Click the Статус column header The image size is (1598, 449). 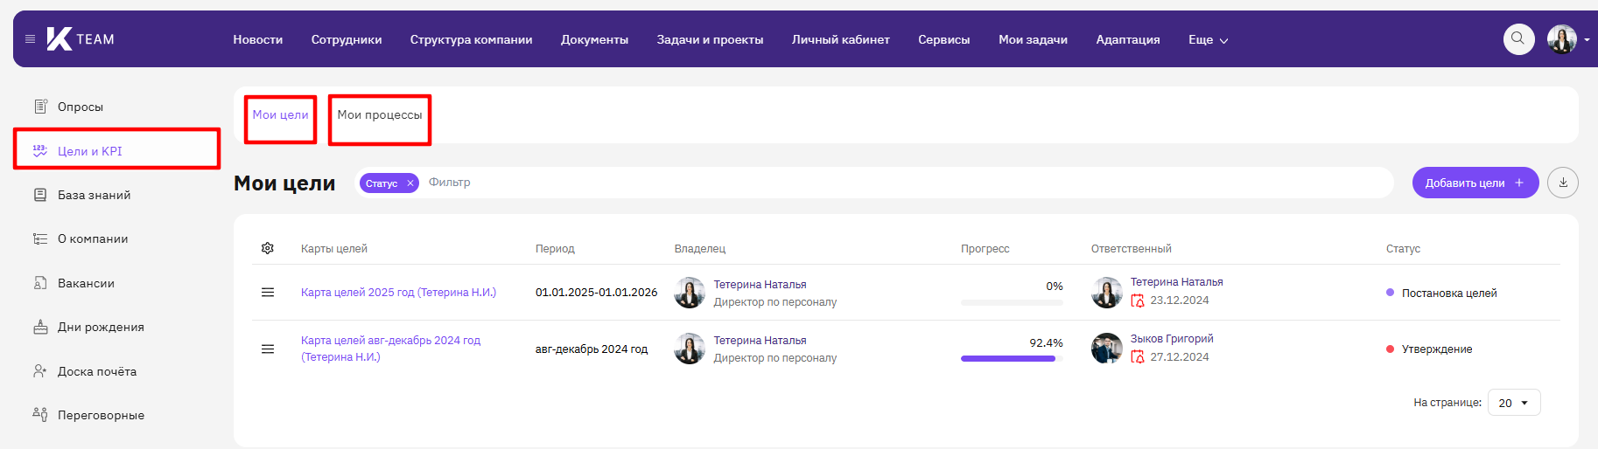pos(1403,249)
